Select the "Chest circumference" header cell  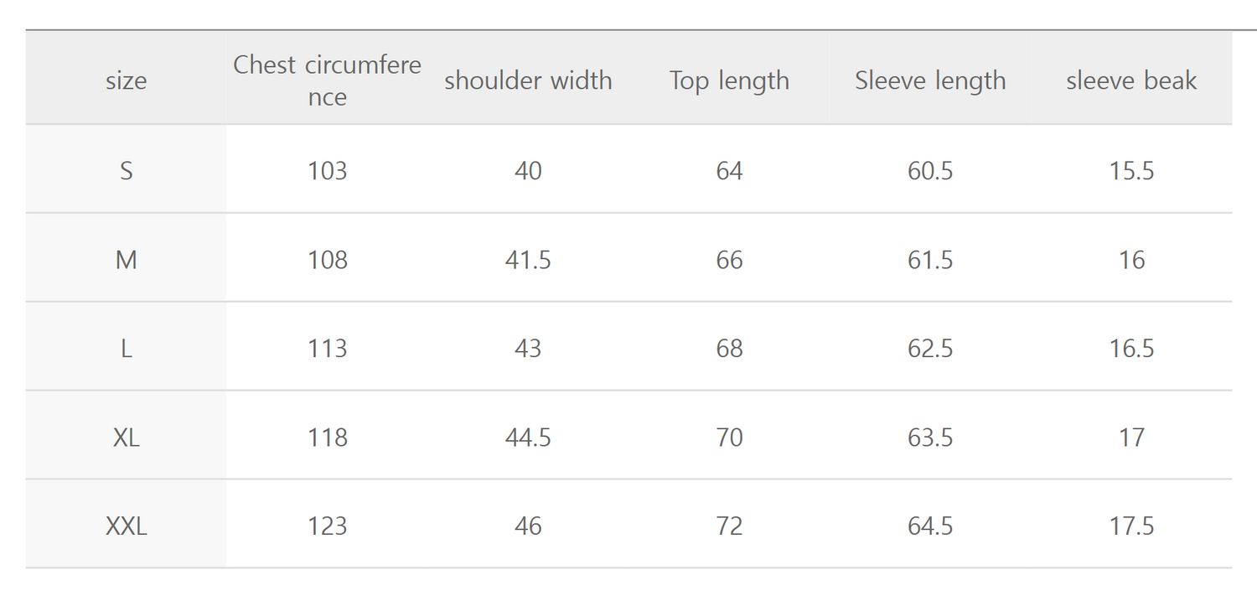(x=327, y=80)
